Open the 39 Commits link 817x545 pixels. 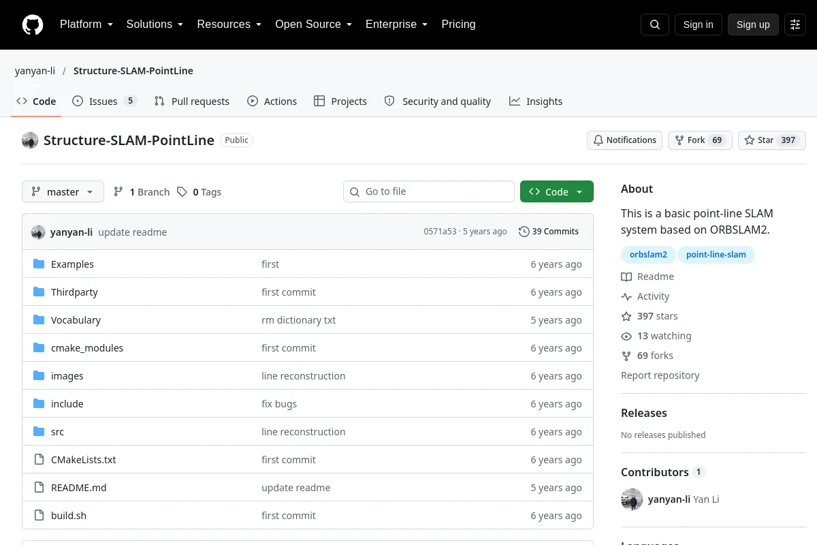(x=549, y=232)
